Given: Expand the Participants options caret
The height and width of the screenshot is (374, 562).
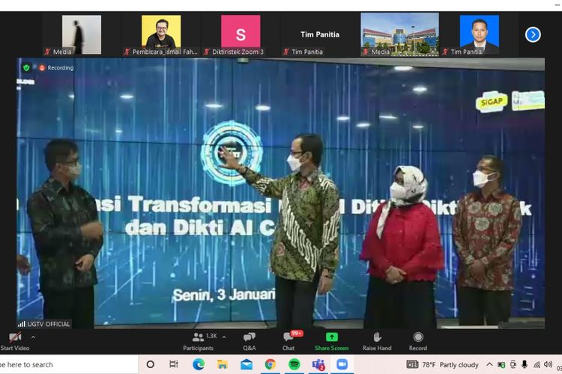Looking at the screenshot, I should point(226,337).
